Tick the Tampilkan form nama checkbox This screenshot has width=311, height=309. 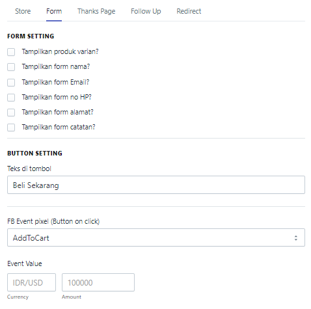[11, 67]
